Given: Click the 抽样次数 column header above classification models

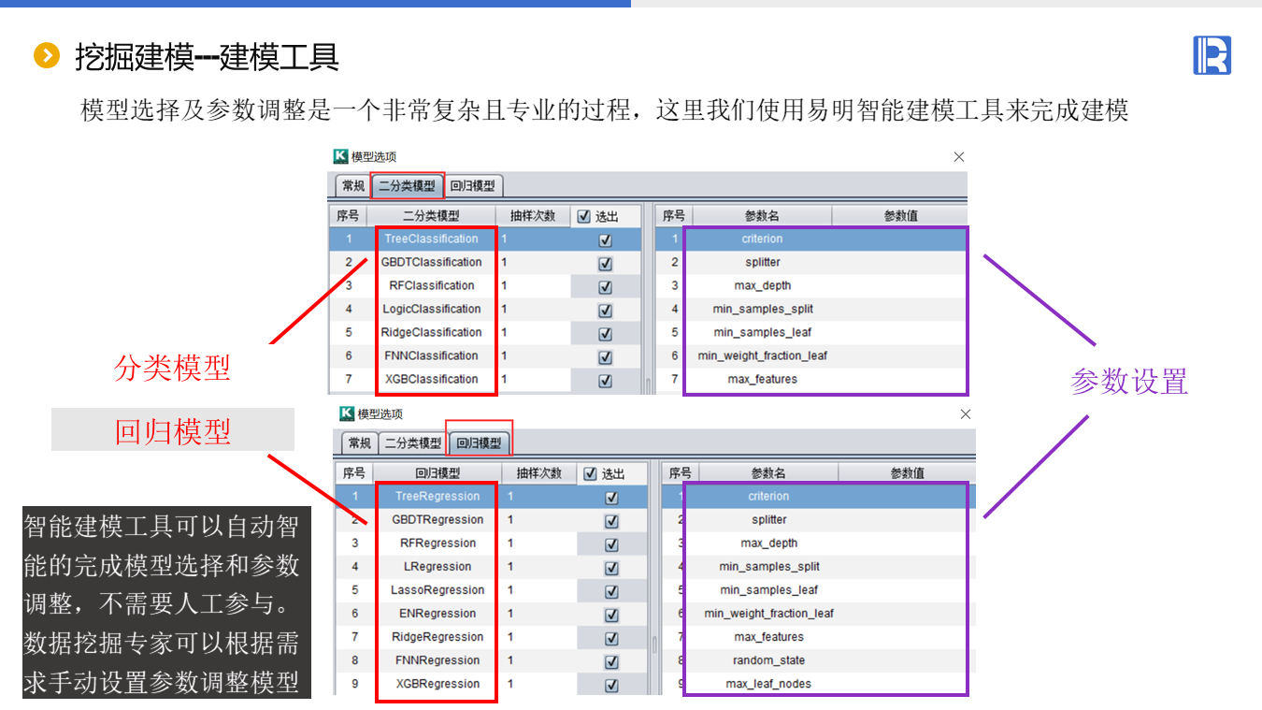Looking at the screenshot, I should pos(532,216).
